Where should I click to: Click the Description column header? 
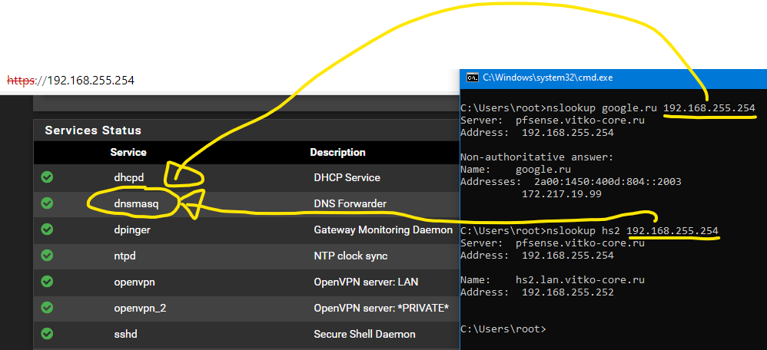[337, 153]
